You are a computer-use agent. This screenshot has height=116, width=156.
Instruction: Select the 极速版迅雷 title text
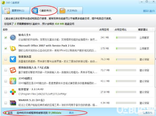click(x=25, y=57)
